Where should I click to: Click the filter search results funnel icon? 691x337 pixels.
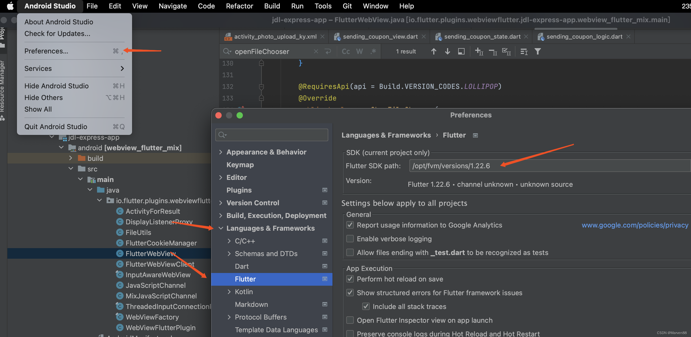[x=537, y=51]
